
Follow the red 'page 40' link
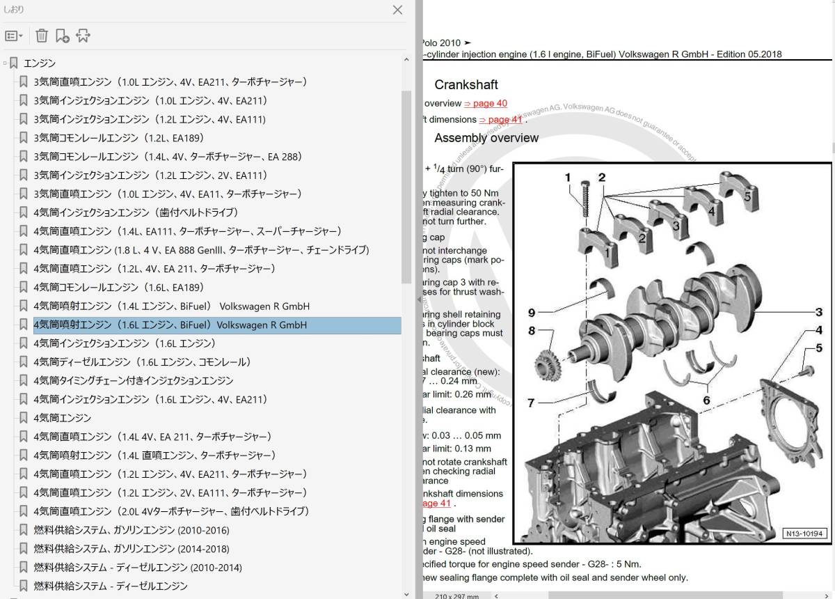485,103
